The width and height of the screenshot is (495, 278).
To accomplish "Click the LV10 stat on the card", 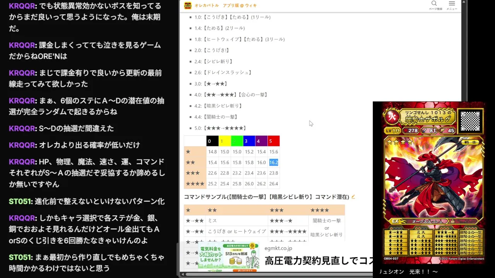I will 393,131.
